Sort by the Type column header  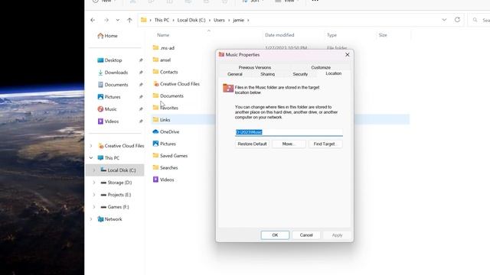tap(332, 35)
